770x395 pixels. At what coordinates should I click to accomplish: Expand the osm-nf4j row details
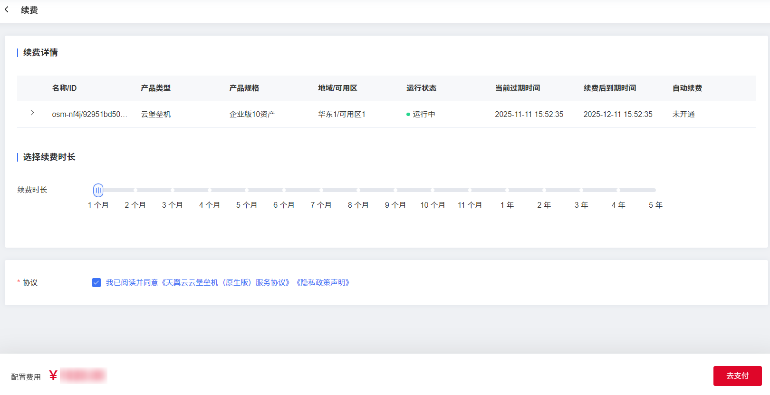(32, 113)
